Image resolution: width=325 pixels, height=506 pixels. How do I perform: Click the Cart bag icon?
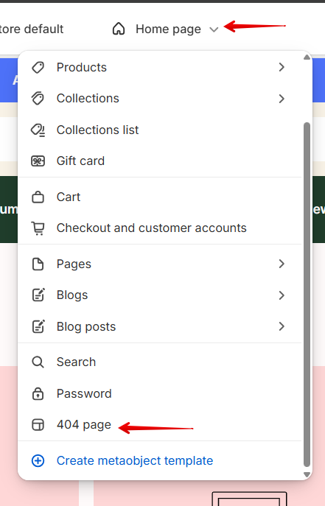pos(38,197)
